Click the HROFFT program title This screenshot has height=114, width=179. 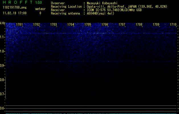[18, 2]
